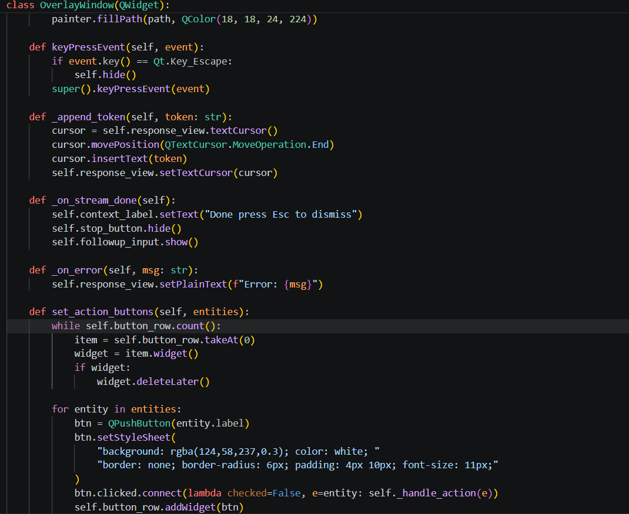
Task: Click 'def _on_stream_done' definition line
Action: [102, 200]
